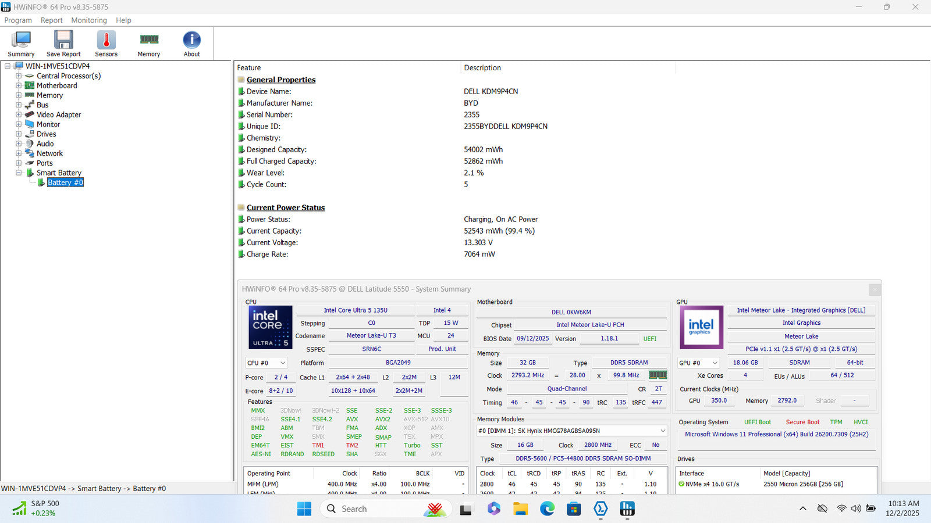This screenshot has height=523, width=931.
Task: Collapse the Smart Battery tree node
Action: pos(19,173)
